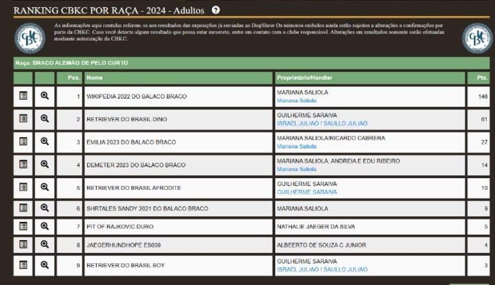Open ISRAEL JULIAO / SAULLO JULIAO link in row 2
This screenshot has width=495, height=285.
tap(322, 123)
